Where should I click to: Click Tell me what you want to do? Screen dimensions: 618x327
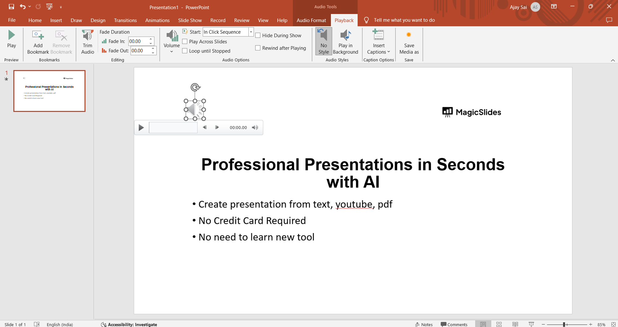(404, 20)
